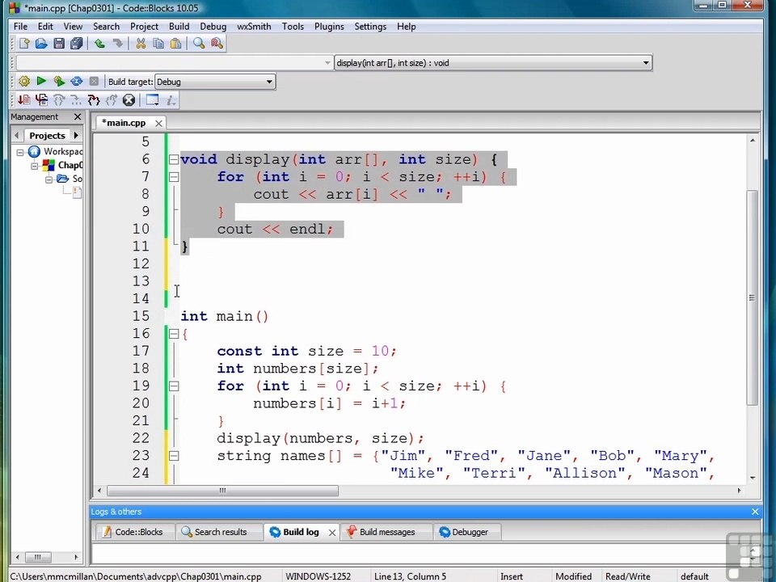Screen dimensions: 776x582
Task: Copy selection using the copy icon
Action: (158, 44)
